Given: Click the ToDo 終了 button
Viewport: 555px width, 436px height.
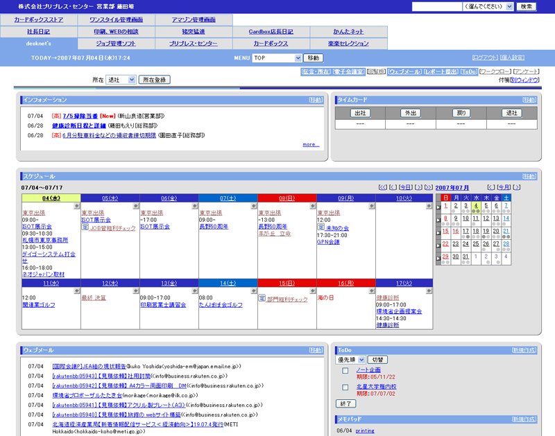Looking at the screenshot, I should point(345,404).
